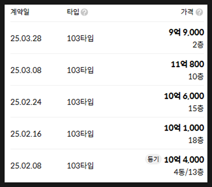The width and height of the screenshot is (212, 187).
Task: Select the 25.02.24 contract date
Action: [x=26, y=102]
